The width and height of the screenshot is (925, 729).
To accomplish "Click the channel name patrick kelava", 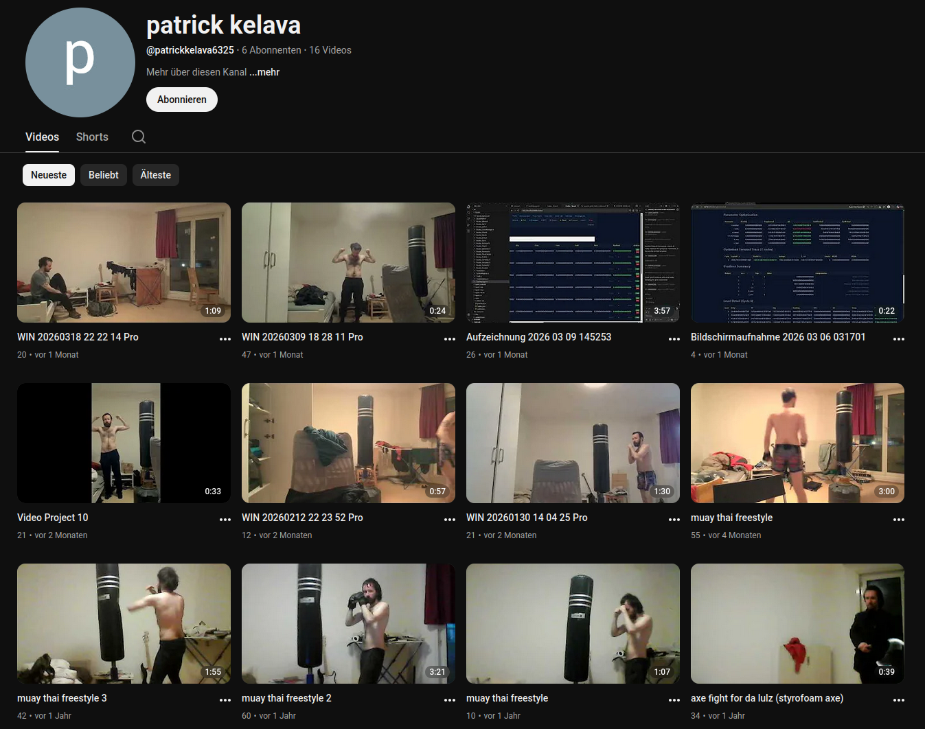I will pos(223,25).
